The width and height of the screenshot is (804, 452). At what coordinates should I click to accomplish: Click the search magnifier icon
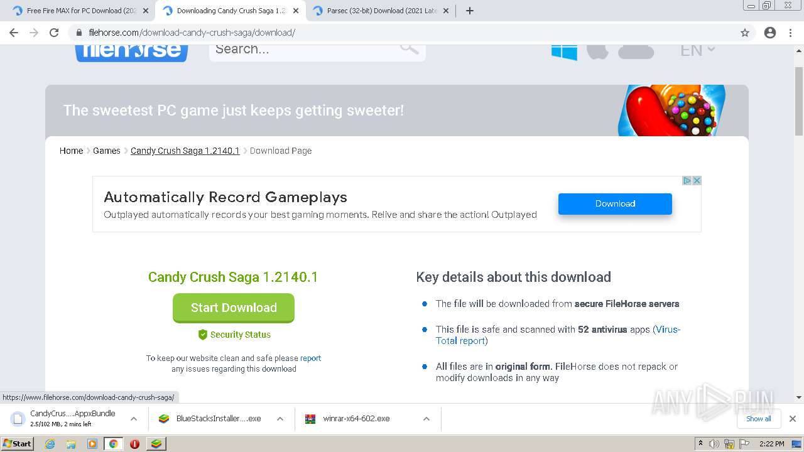[x=410, y=48]
